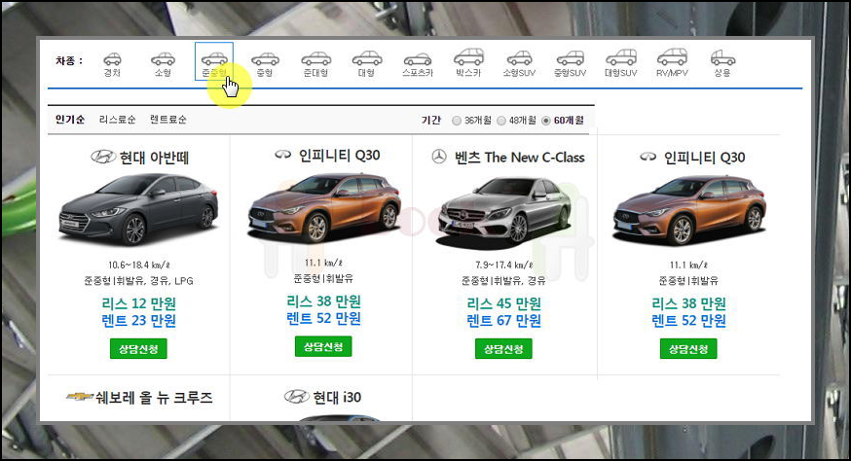851x461 pixels.
Task: Select the 60개월 period radio button
Action: 546,121
